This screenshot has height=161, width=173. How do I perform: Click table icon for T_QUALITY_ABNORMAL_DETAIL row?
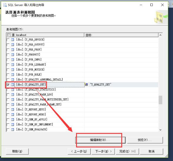[13, 80]
